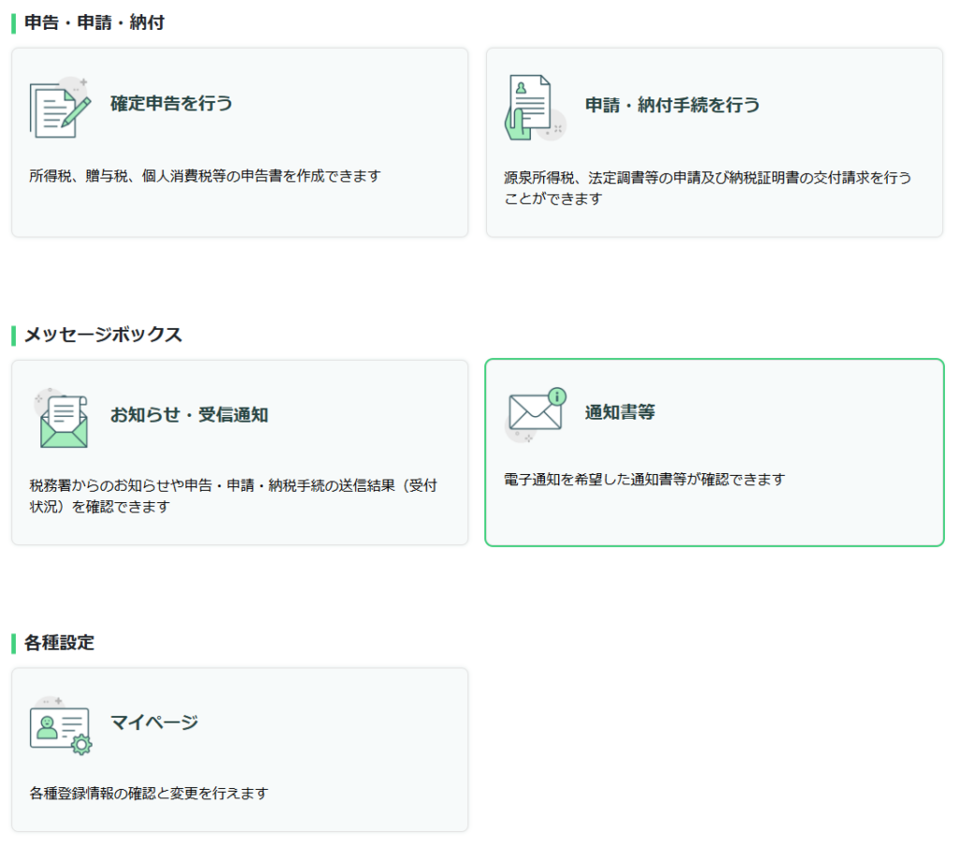Image resolution: width=959 pixels, height=847 pixels.
Task: Go to マイページ title
Action: (x=155, y=722)
